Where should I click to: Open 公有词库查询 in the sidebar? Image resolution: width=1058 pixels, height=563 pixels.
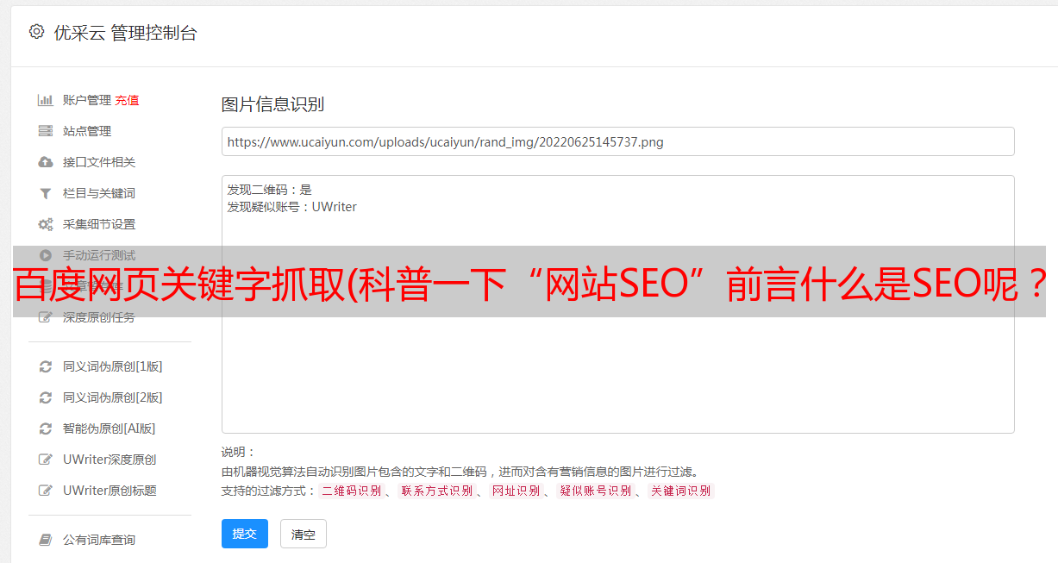click(99, 540)
